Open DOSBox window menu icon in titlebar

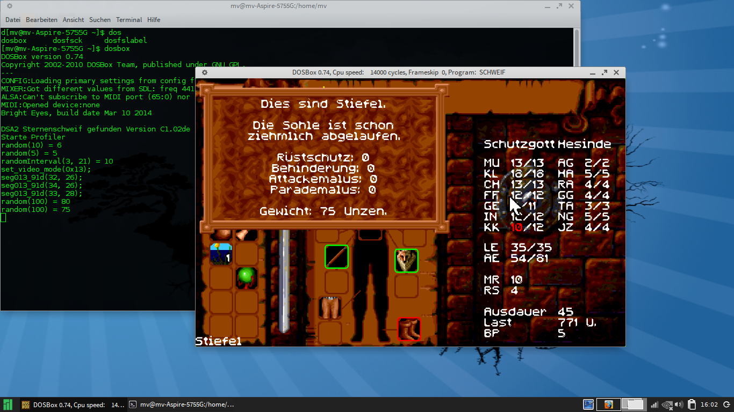(x=204, y=72)
